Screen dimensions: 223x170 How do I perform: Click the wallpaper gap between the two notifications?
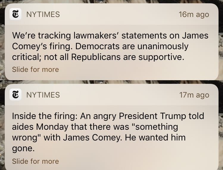coord(111,81)
